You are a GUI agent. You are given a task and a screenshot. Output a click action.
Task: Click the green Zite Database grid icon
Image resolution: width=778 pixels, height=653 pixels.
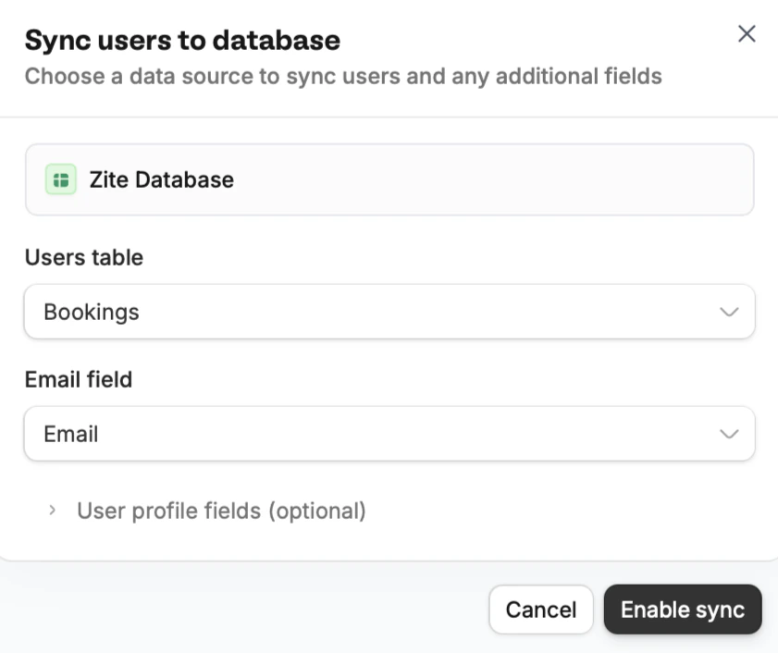(61, 179)
